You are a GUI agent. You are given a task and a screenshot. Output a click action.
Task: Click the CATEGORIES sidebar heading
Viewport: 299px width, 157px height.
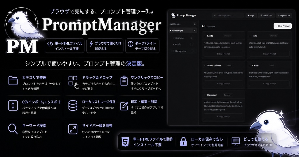tap(175, 24)
